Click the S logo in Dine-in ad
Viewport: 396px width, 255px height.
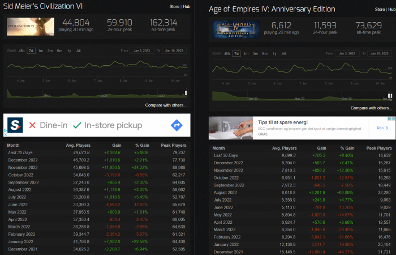pos(15,125)
